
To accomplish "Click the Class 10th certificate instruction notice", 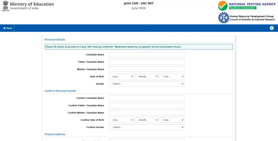I will [x=139, y=47].
